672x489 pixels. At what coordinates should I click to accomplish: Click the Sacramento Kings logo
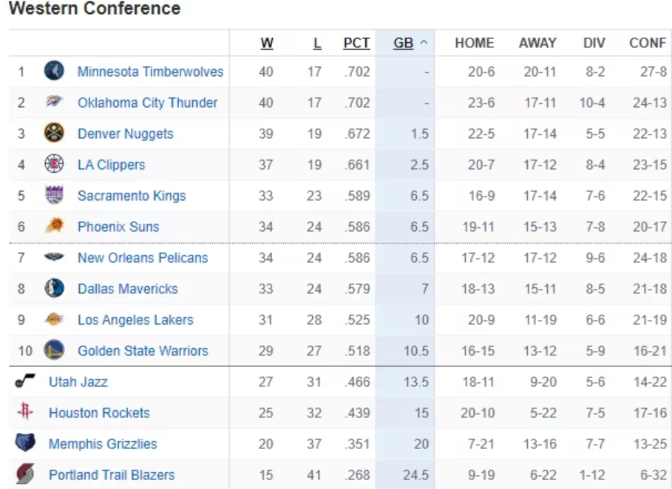point(54,196)
